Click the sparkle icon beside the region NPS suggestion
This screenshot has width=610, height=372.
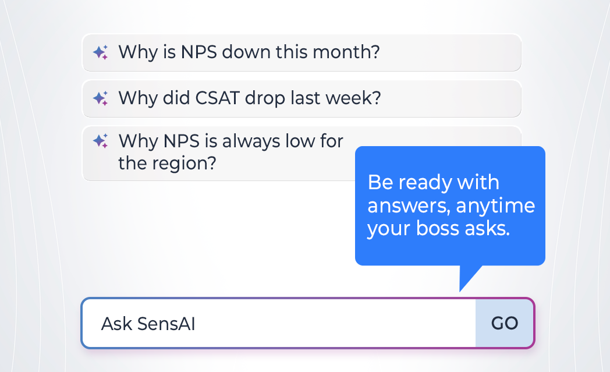pyautogui.click(x=101, y=140)
